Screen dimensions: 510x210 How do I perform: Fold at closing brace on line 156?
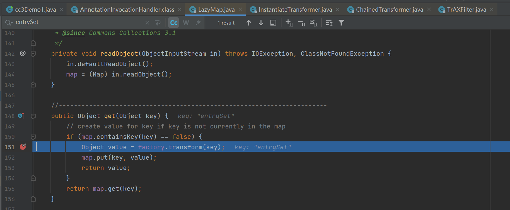pyautogui.click(x=33, y=199)
